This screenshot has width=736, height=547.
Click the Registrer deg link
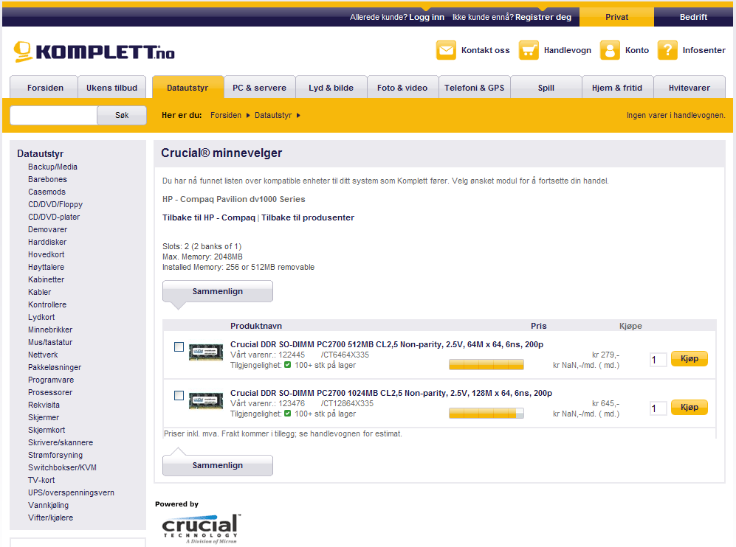(x=543, y=17)
